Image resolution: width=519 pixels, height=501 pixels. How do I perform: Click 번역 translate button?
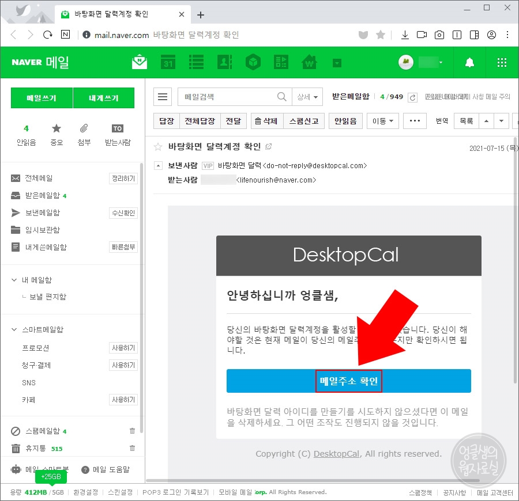coord(442,121)
